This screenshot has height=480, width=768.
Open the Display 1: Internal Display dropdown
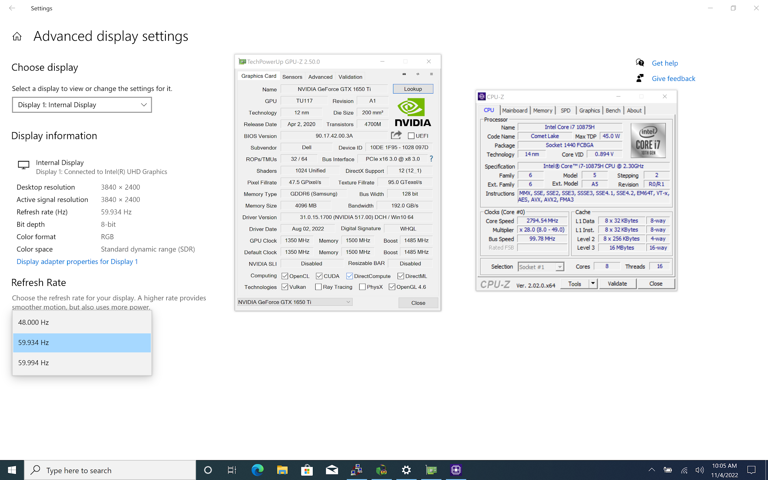point(82,105)
